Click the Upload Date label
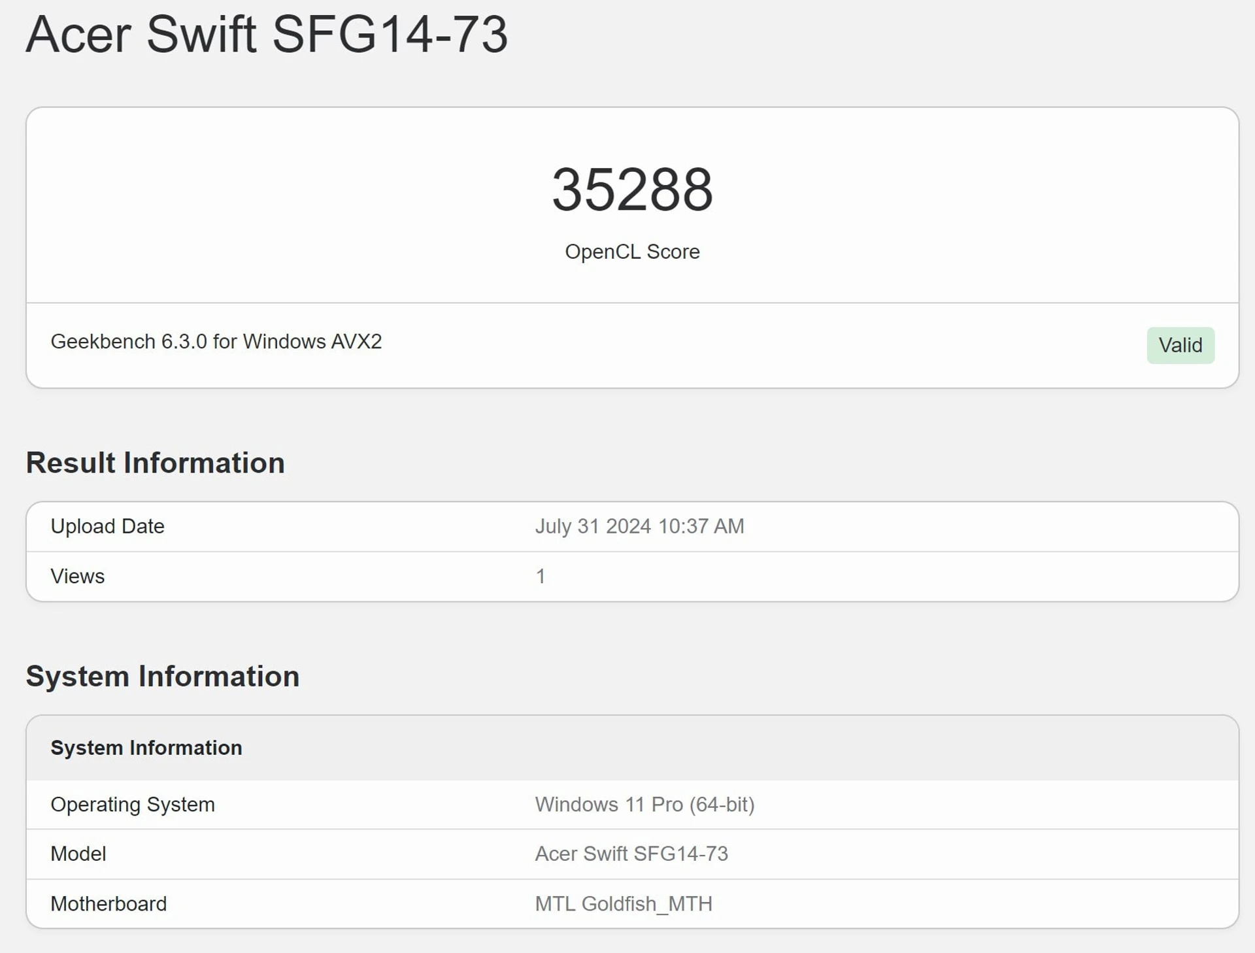Image resolution: width=1255 pixels, height=953 pixels. coord(108,526)
